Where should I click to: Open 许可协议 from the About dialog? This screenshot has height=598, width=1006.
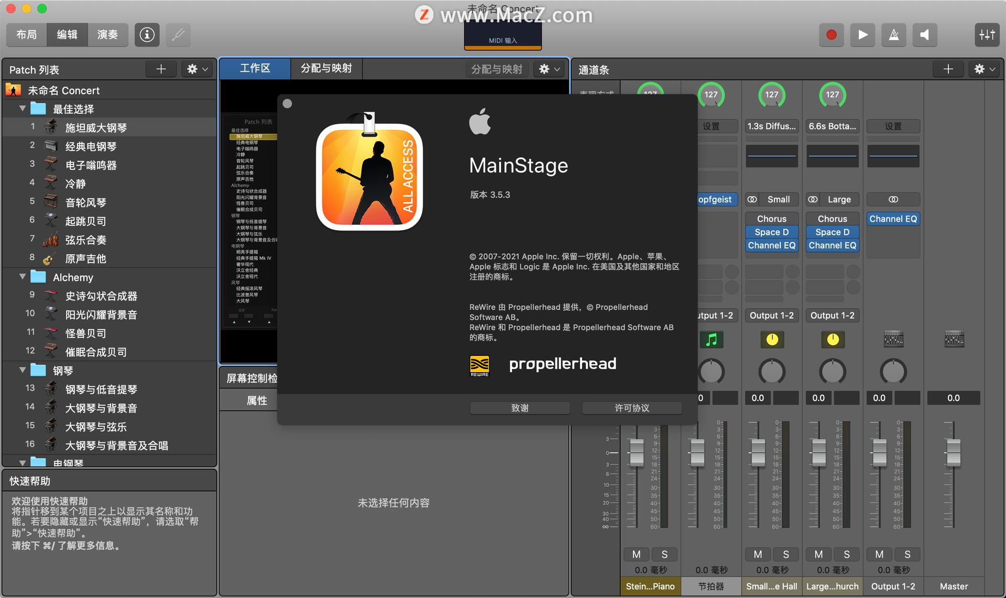[631, 408]
